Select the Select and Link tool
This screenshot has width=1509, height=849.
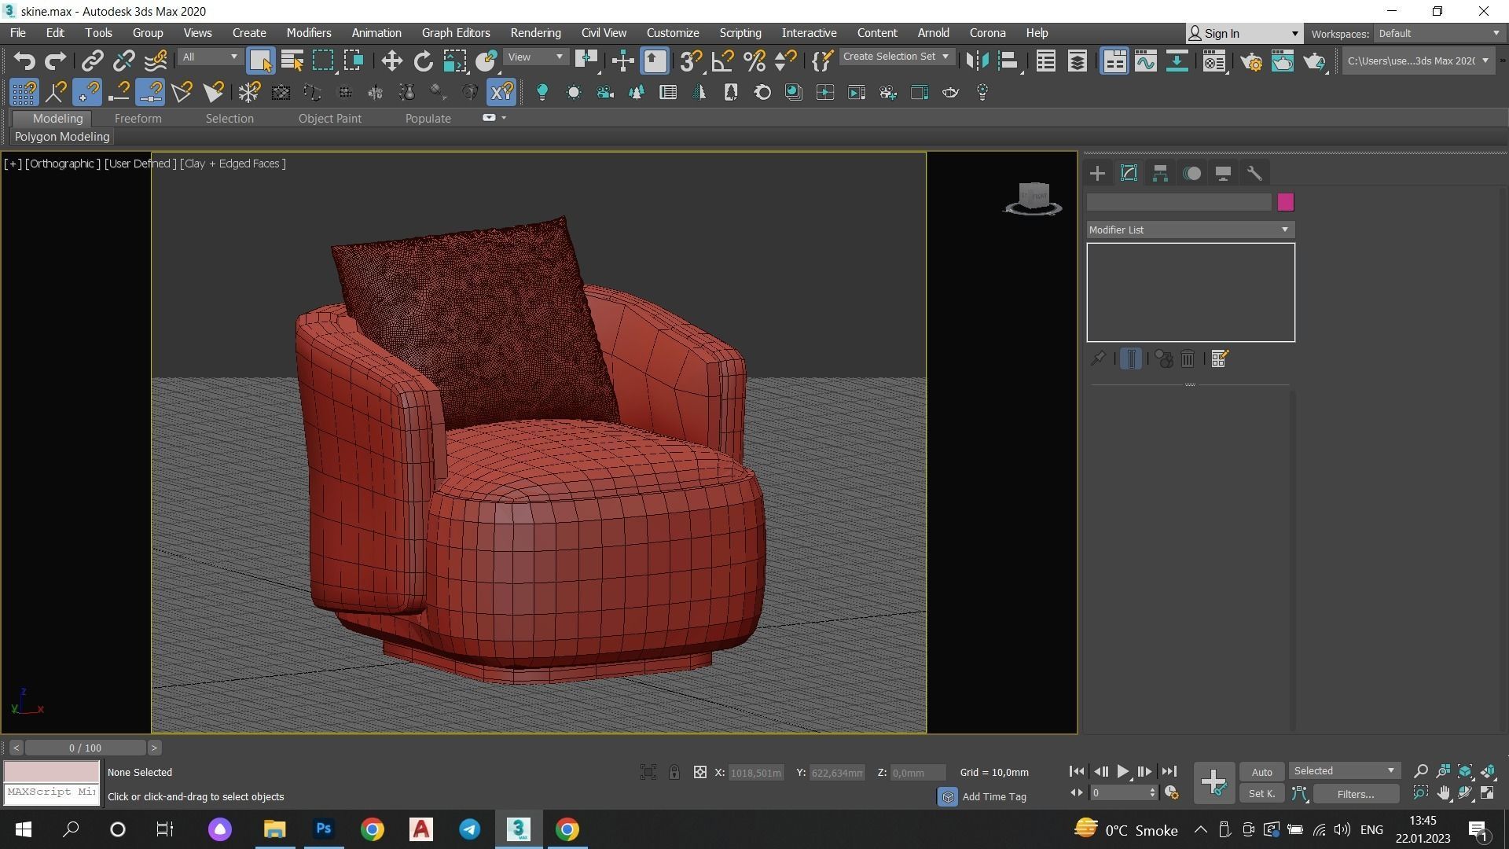click(93, 61)
